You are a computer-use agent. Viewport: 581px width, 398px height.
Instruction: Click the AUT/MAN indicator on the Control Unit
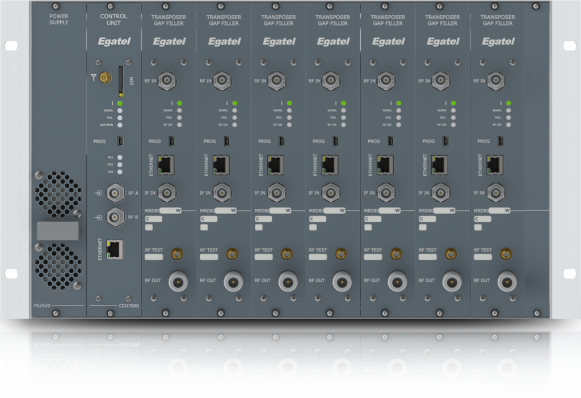120,124
